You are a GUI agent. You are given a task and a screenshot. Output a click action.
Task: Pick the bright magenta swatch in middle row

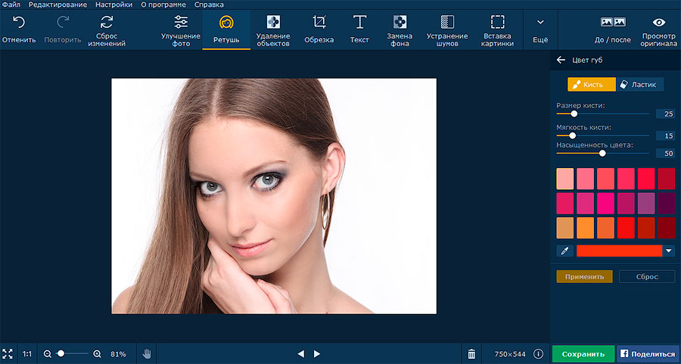[x=605, y=204]
